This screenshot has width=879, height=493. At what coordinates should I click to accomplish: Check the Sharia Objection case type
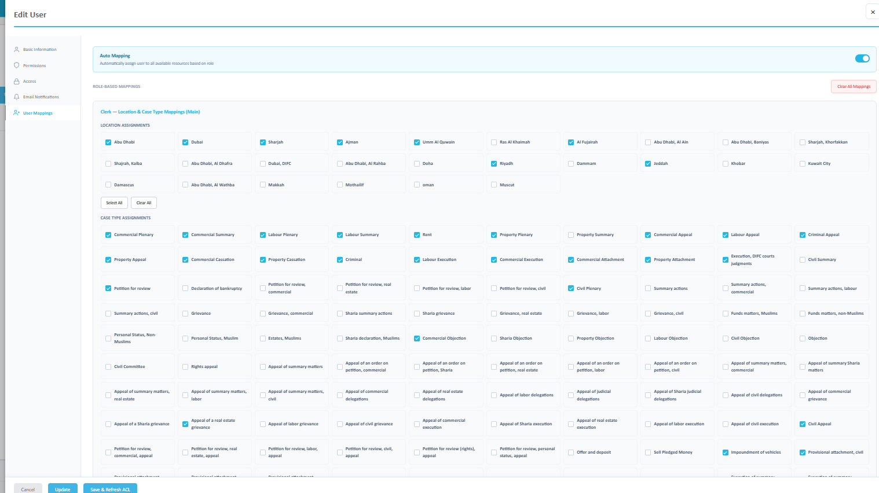pyautogui.click(x=494, y=339)
